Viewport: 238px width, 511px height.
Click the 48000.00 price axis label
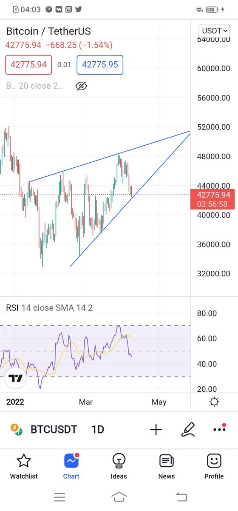tap(214, 156)
